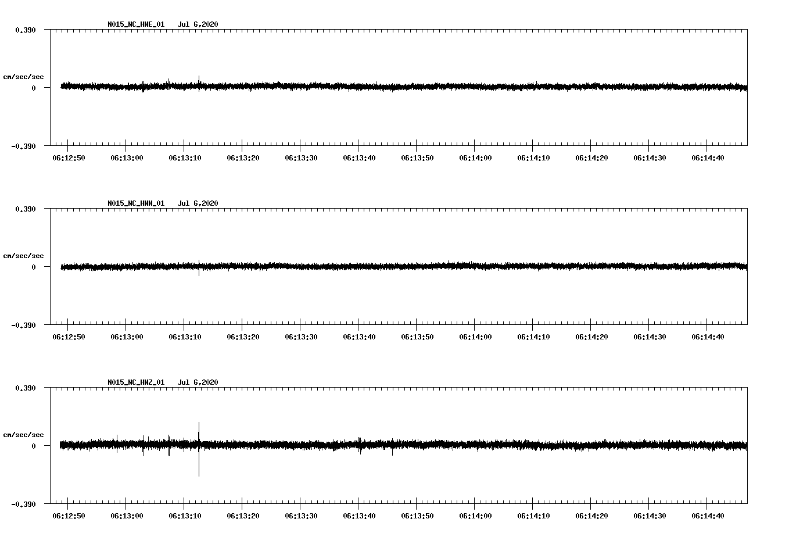Click the cm/sec/sec unit label on HNE plot
Viewport: 789px width, 537px height.
point(23,77)
